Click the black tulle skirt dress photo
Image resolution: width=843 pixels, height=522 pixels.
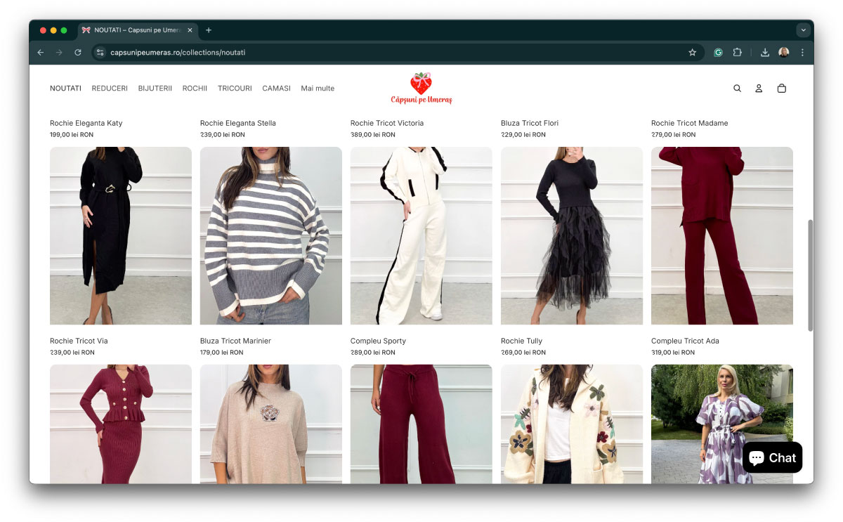[x=572, y=235]
